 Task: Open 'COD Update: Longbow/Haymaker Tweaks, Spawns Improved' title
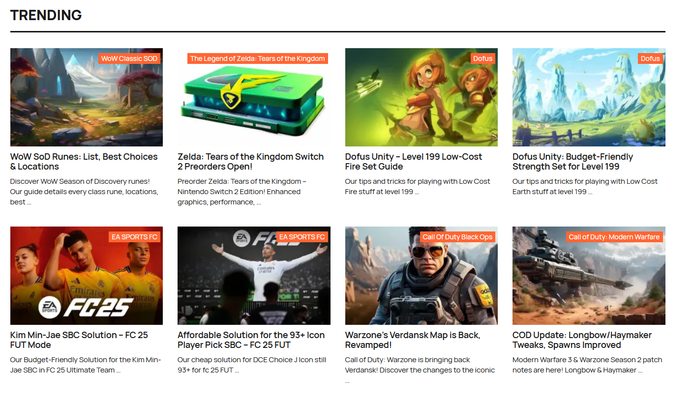(582, 340)
